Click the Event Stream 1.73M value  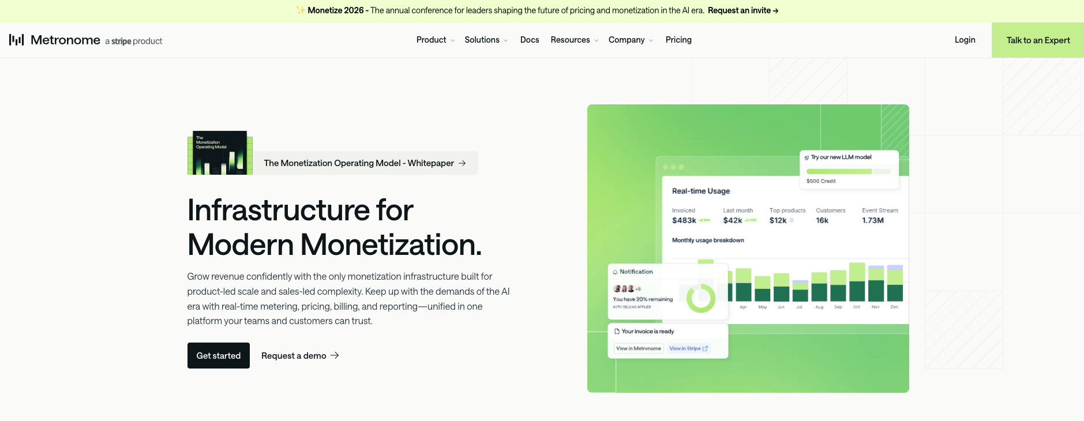(873, 220)
